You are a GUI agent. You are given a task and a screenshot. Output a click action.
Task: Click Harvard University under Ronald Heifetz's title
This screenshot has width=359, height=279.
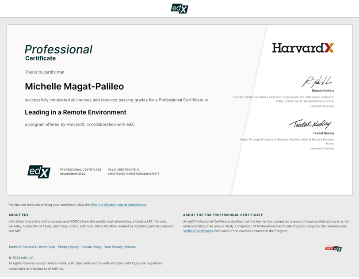(x=322, y=106)
